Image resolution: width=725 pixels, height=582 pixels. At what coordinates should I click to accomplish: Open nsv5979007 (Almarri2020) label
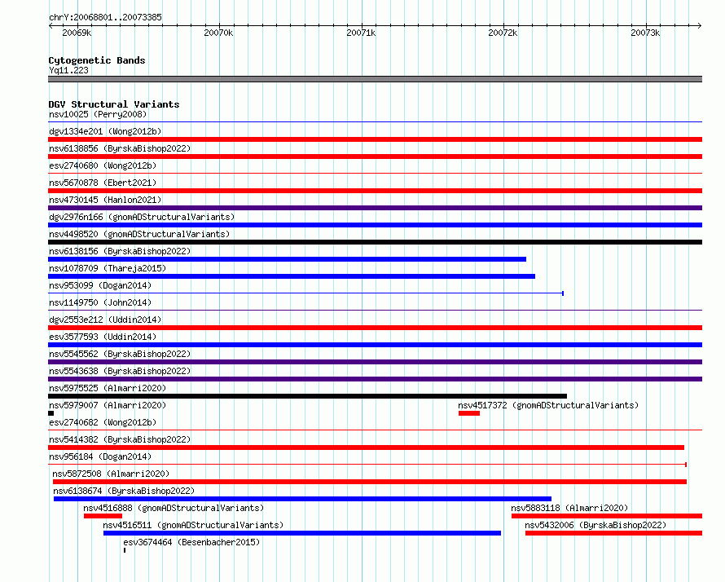[108, 405]
